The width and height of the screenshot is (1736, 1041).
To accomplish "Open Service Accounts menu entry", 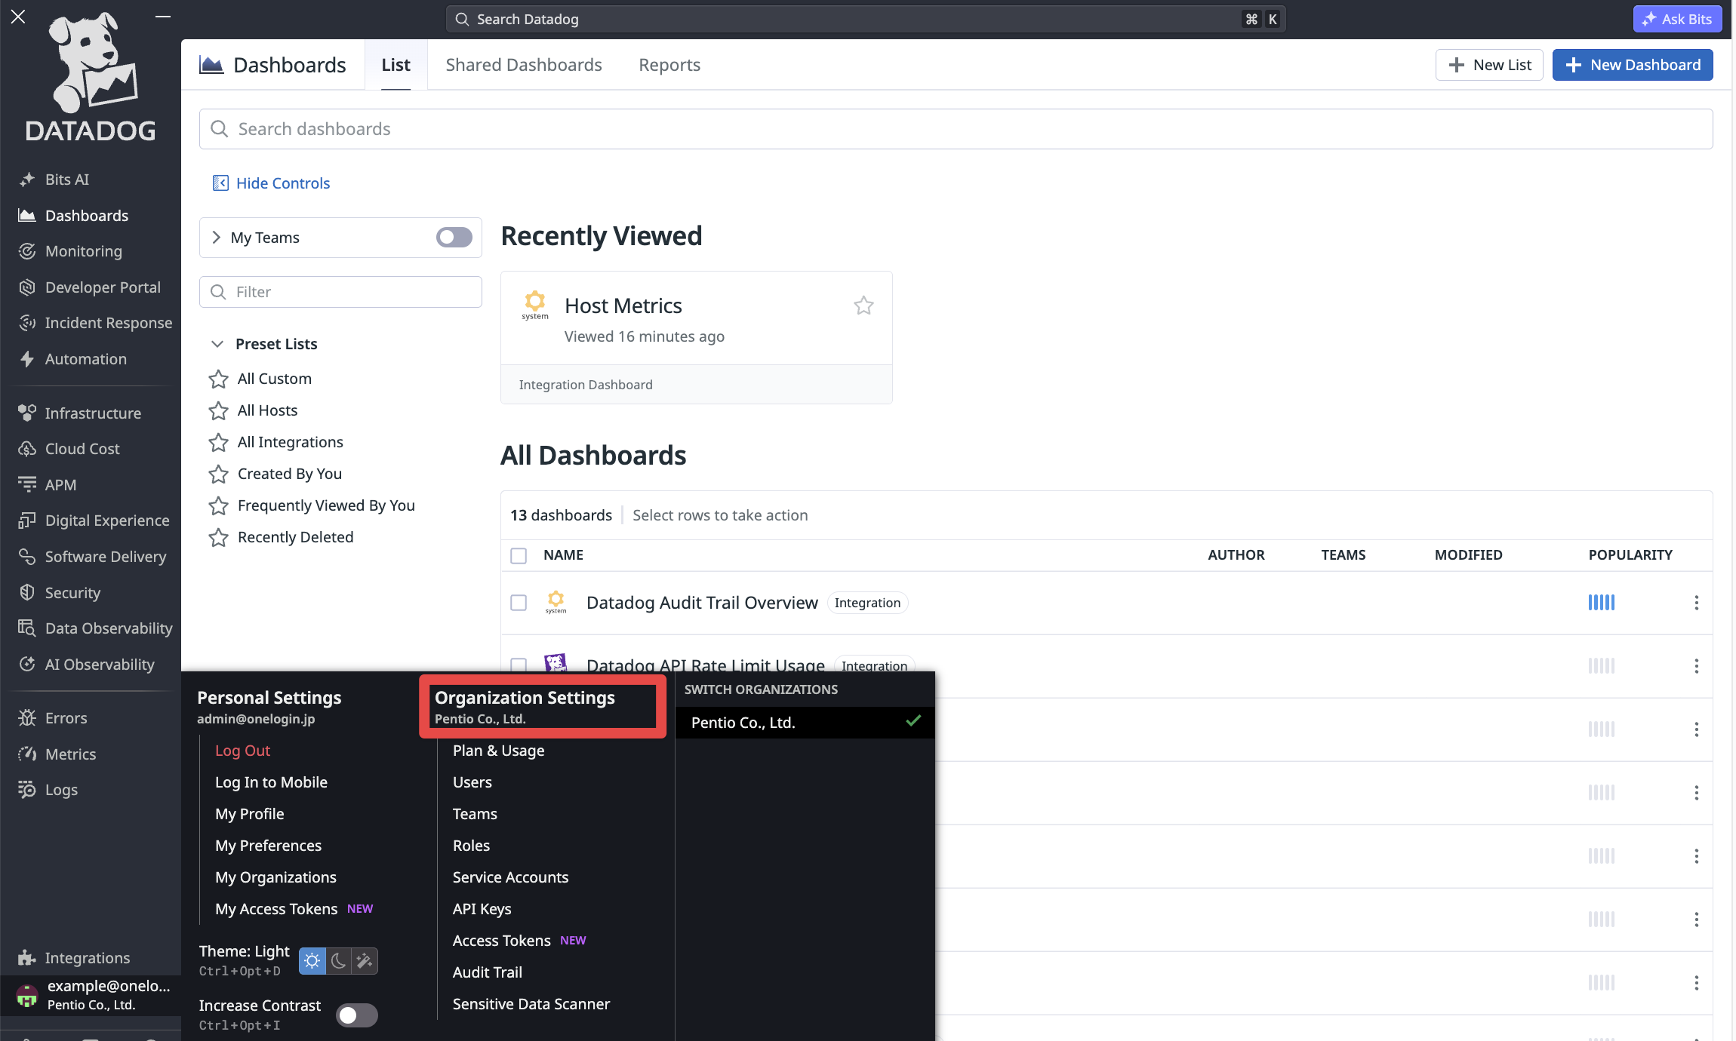I will 511,877.
